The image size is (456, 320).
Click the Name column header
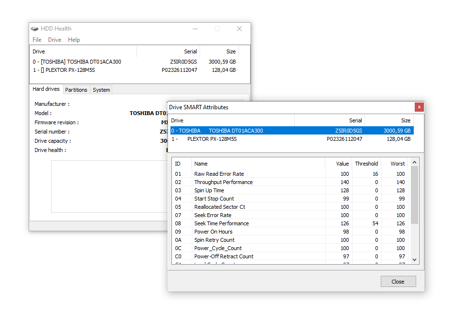(258, 164)
